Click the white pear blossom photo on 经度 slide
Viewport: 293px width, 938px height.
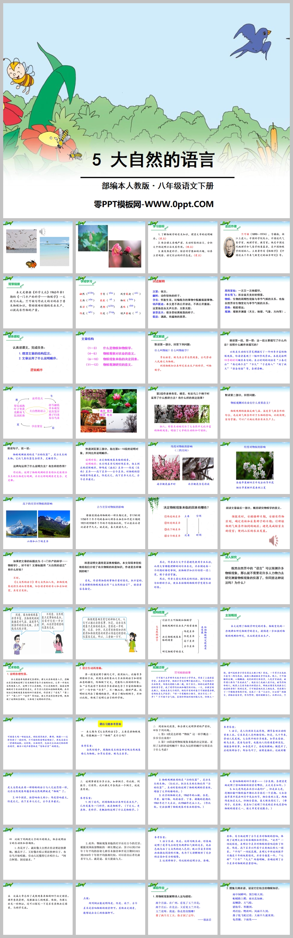(255, 465)
